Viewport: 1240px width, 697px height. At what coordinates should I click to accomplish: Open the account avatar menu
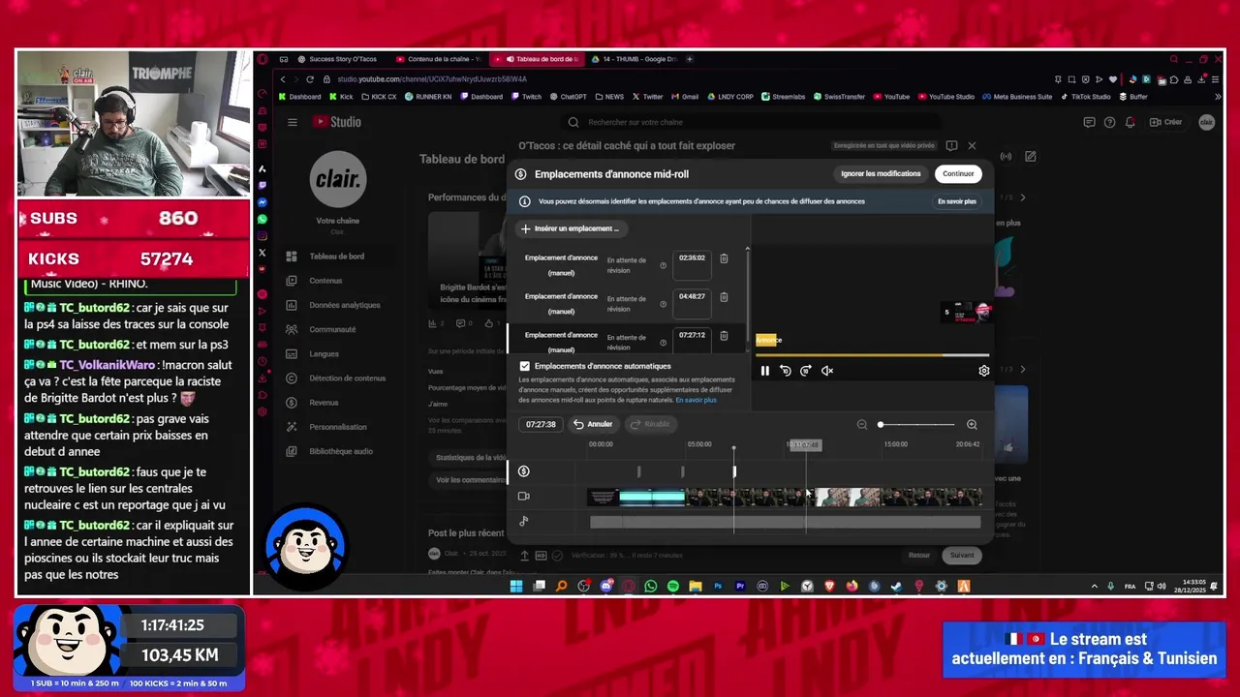(1206, 122)
